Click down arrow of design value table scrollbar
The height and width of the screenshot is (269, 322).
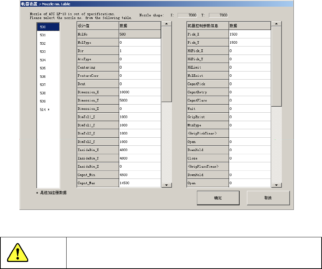coord(167,185)
